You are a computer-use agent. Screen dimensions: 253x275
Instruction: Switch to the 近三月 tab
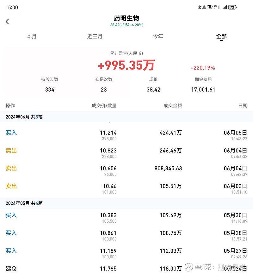click(x=95, y=36)
